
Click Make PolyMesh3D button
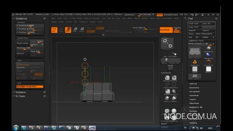point(205,34)
